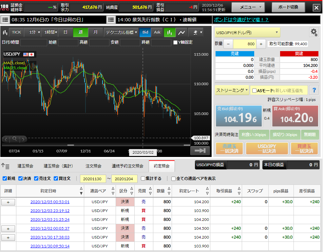323x252 pixels.
Task: Uncheck the 買注文 filter checkbox
Action: 56,179
